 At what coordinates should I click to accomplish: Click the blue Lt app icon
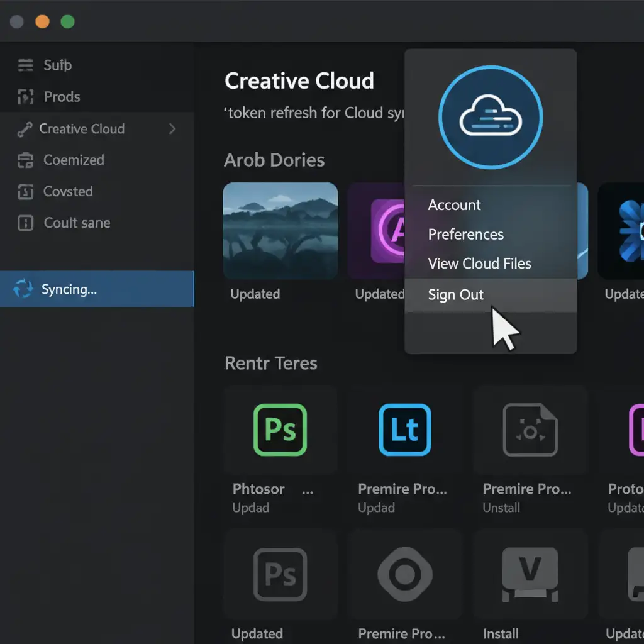tap(405, 430)
